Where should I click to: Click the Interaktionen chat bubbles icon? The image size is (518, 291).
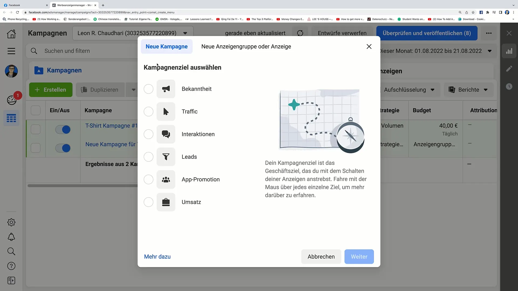(x=166, y=134)
